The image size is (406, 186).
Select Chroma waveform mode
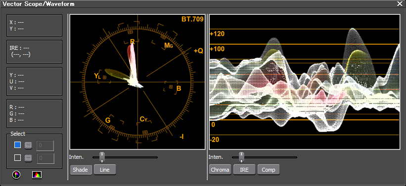coord(220,170)
